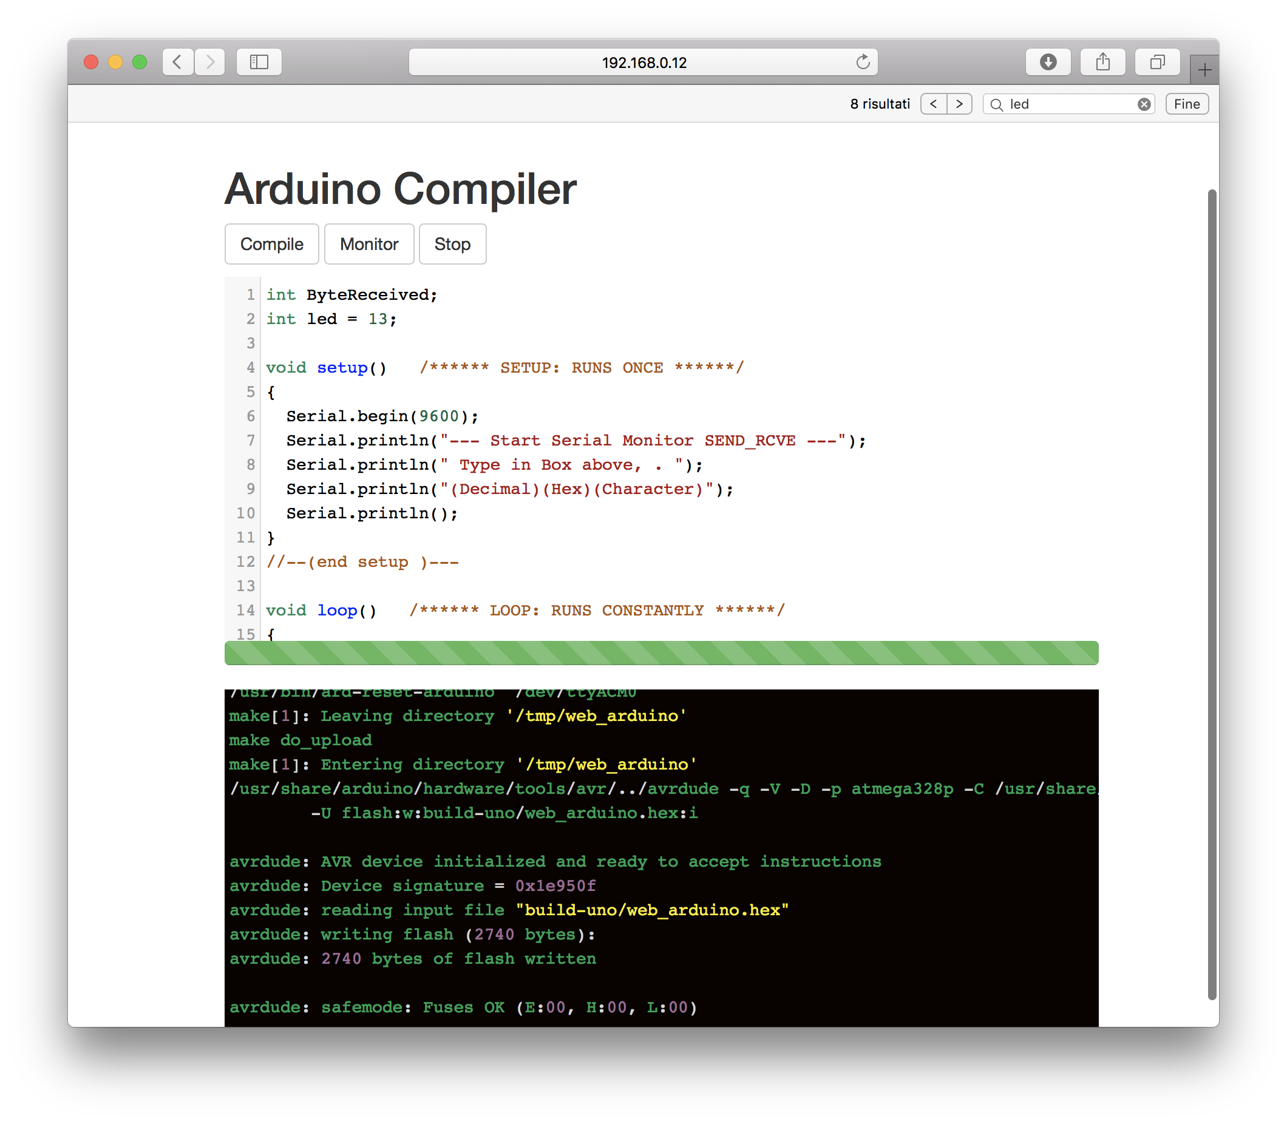Viewport: 1287px width, 1124px height.
Task: Click the 192.168.0.12 address field
Action: point(643,63)
